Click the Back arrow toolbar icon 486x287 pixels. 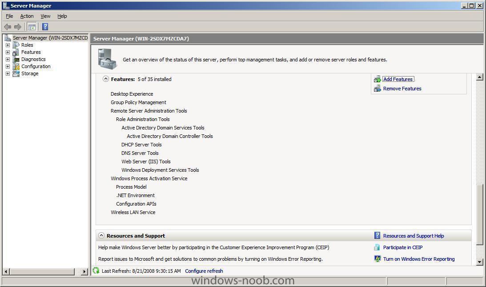pyautogui.click(x=8, y=27)
